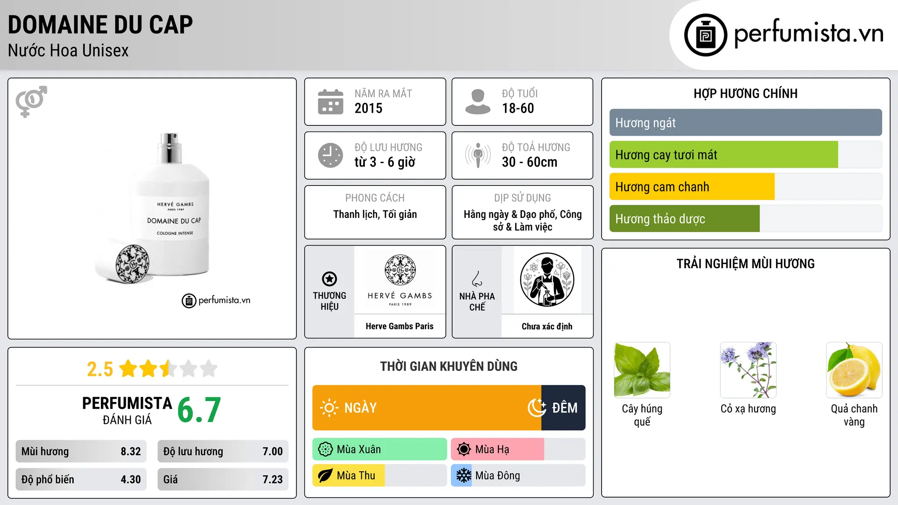Image resolution: width=898 pixels, height=505 pixels.
Task: Click the Mùa Đông season bar
Action: coord(518,476)
